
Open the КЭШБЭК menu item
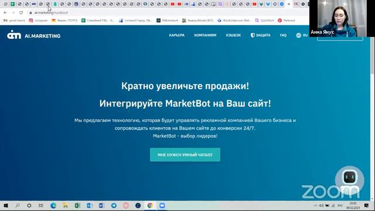pyautogui.click(x=233, y=35)
